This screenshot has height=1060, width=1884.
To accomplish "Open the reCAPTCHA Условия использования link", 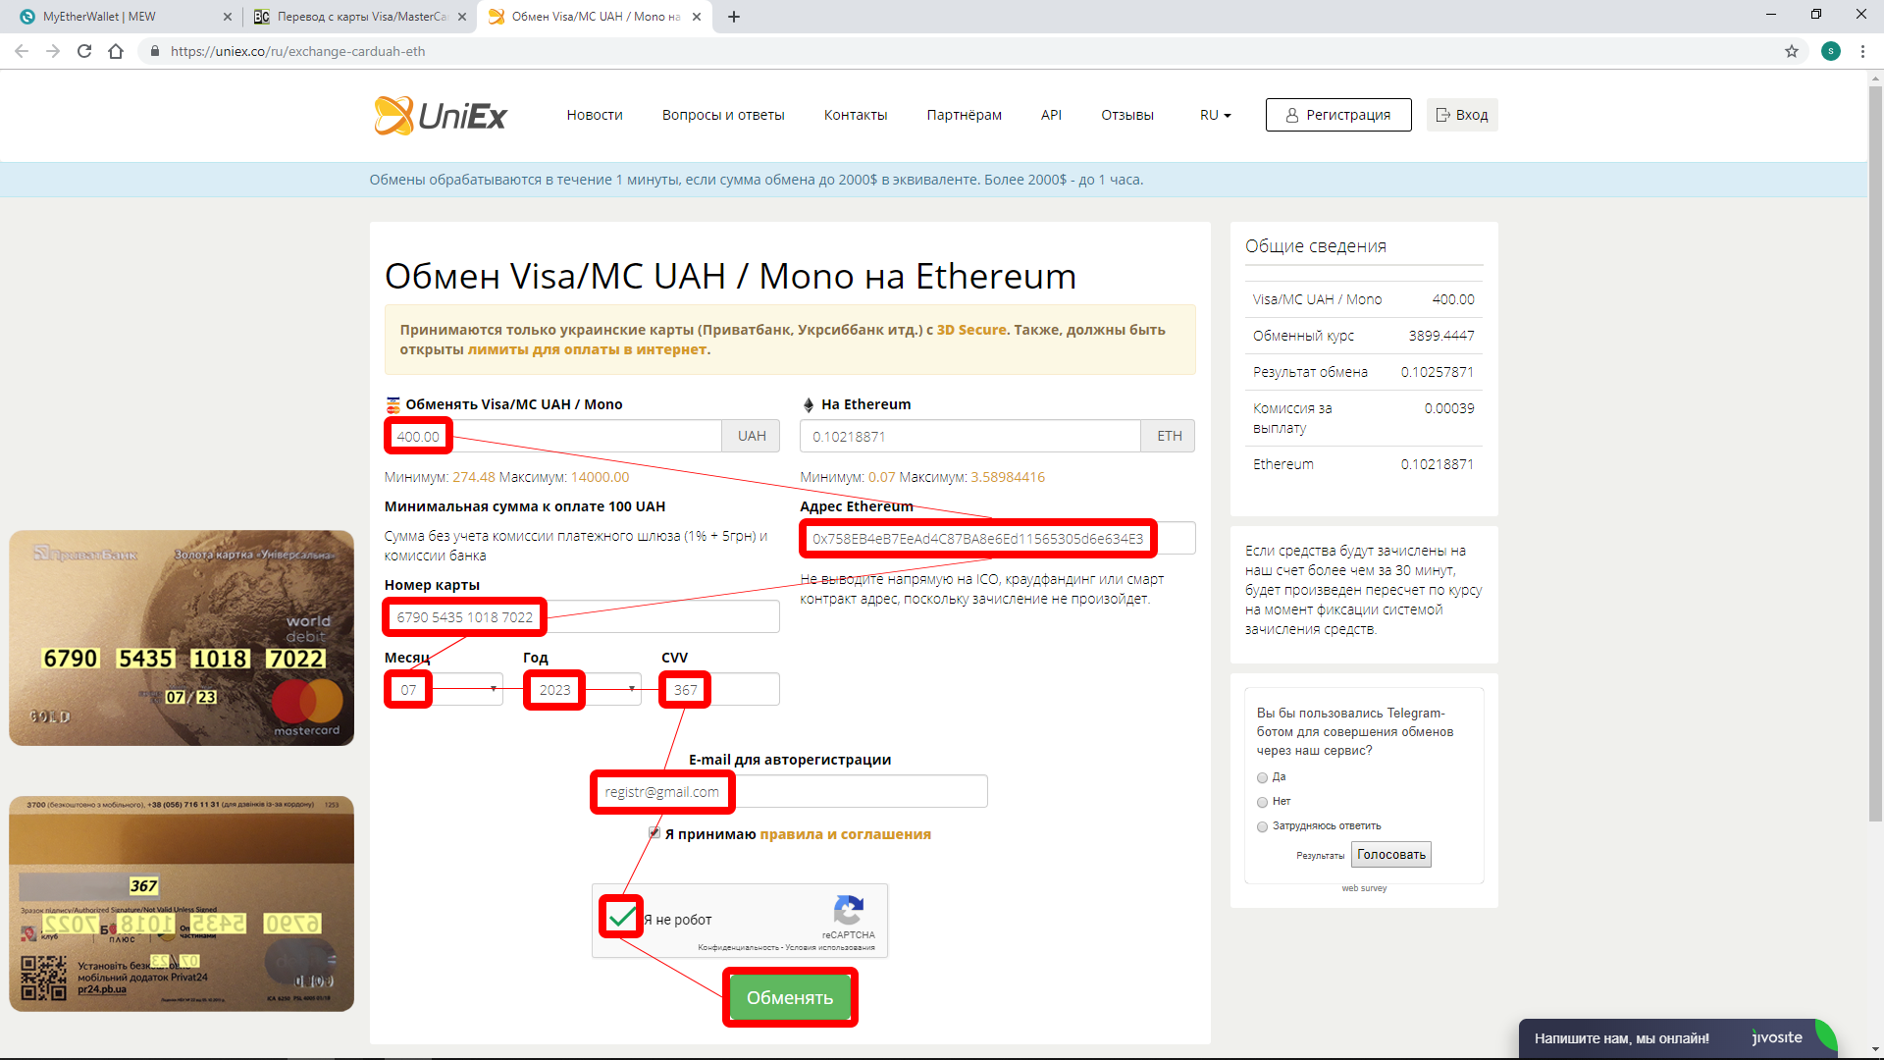I will click(x=830, y=947).
